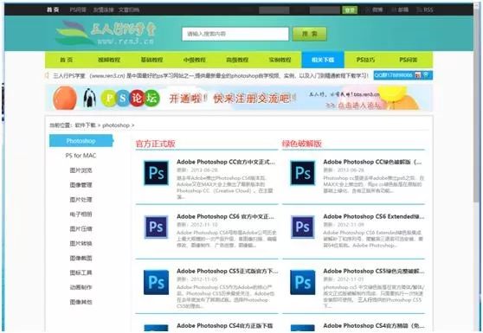Select 电子相册 in left sidebar
Image resolution: width=483 pixels, height=333 pixels.
tap(80, 215)
